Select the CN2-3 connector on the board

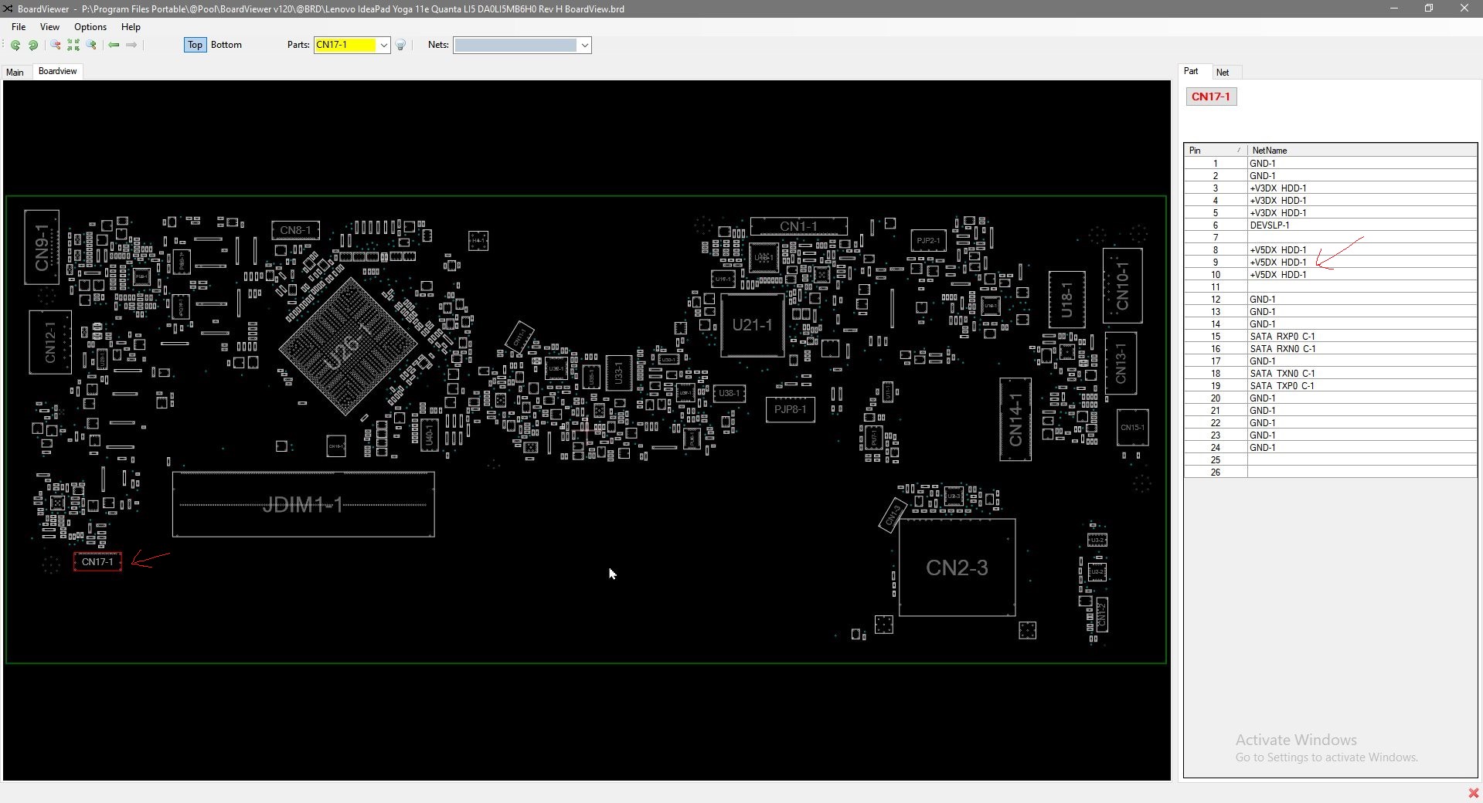coord(957,568)
